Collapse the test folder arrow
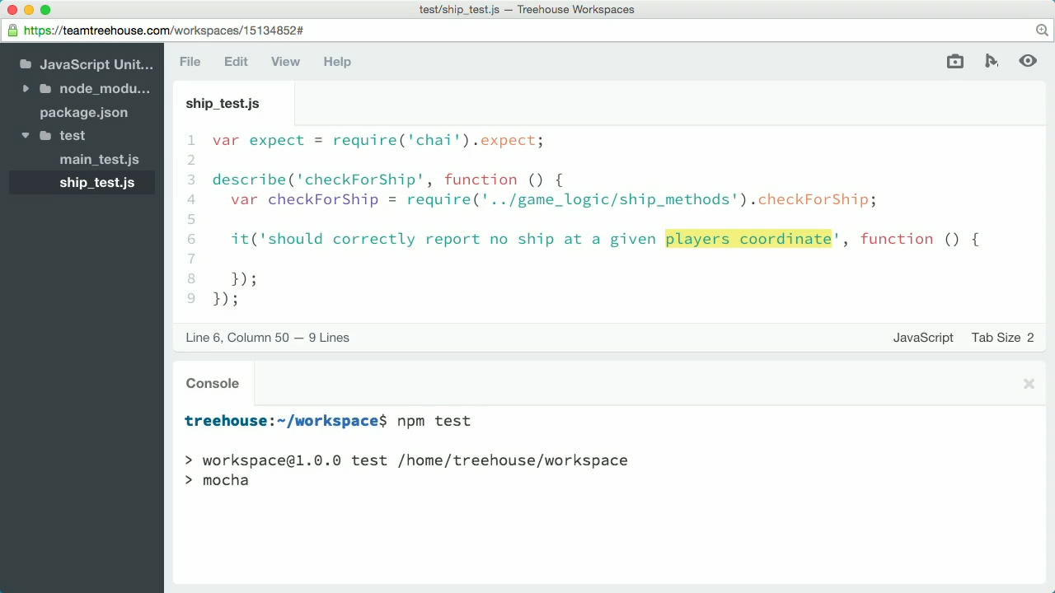This screenshot has height=593, width=1055. click(26, 135)
